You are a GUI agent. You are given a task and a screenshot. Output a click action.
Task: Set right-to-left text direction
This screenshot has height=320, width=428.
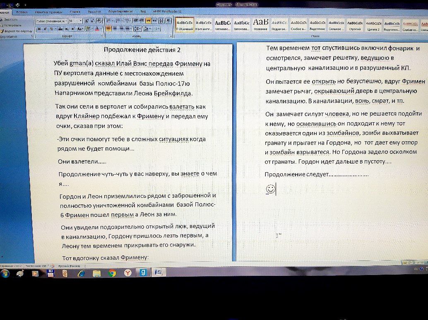click(154, 21)
